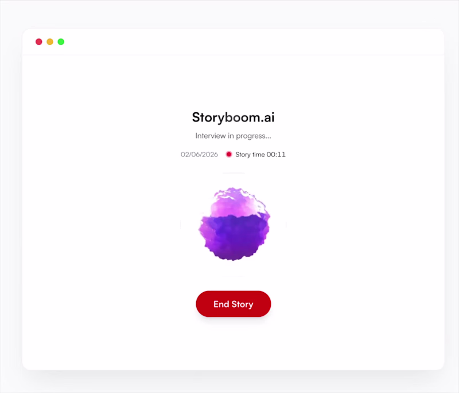Click the 00:11 digits of the timer
Image resolution: width=459 pixels, height=393 pixels.
[x=276, y=154]
